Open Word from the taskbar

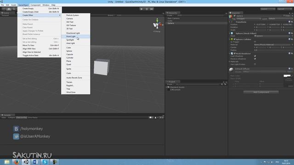(35, 162)
